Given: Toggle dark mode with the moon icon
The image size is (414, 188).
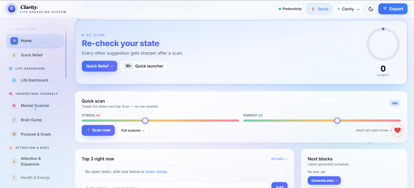Looking at the screenshot, I should pos(371,9).
